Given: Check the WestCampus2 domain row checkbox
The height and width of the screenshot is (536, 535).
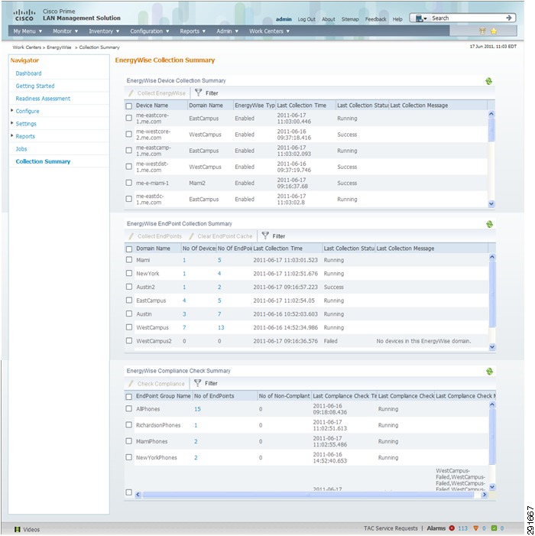Looking at the screenshot, I should coord(129,340).
